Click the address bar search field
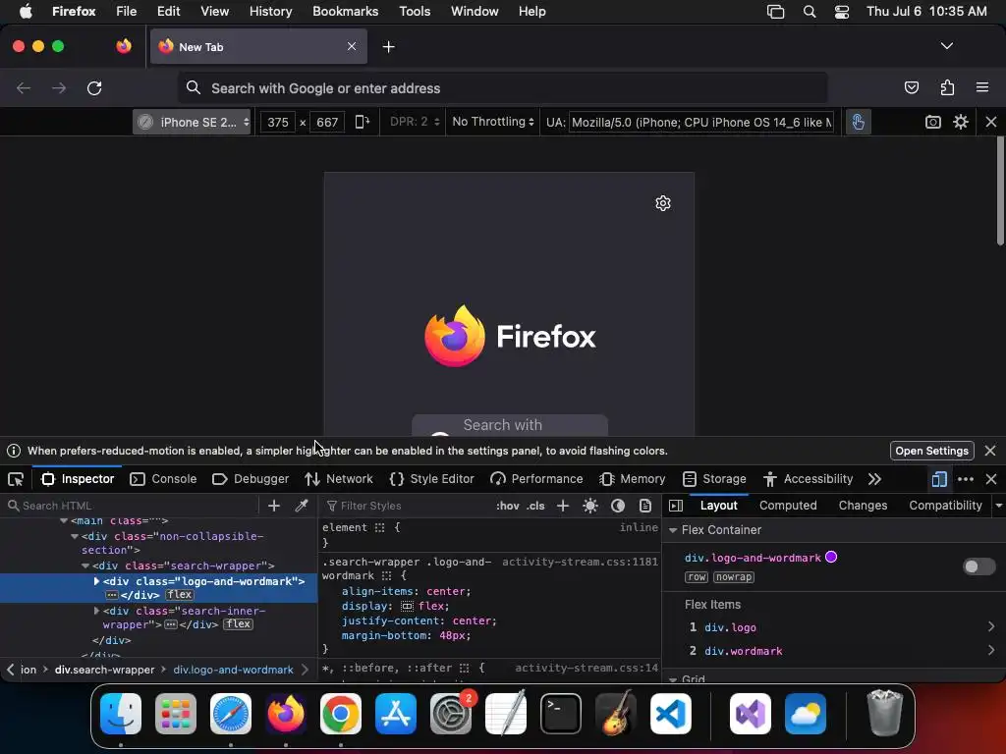This screenshot has width=1006, height=754. click(x=502, y=87)
